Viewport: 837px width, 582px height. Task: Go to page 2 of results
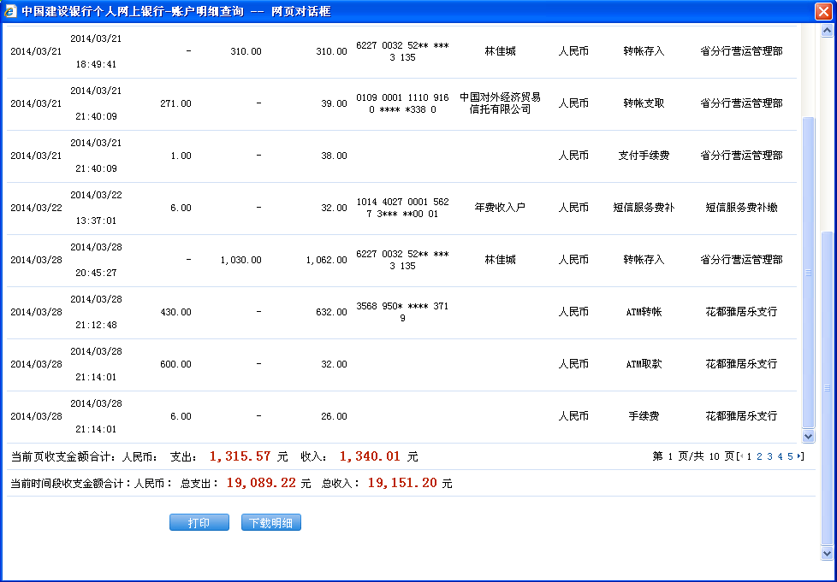pyautogui.click(x=759, y=457)
